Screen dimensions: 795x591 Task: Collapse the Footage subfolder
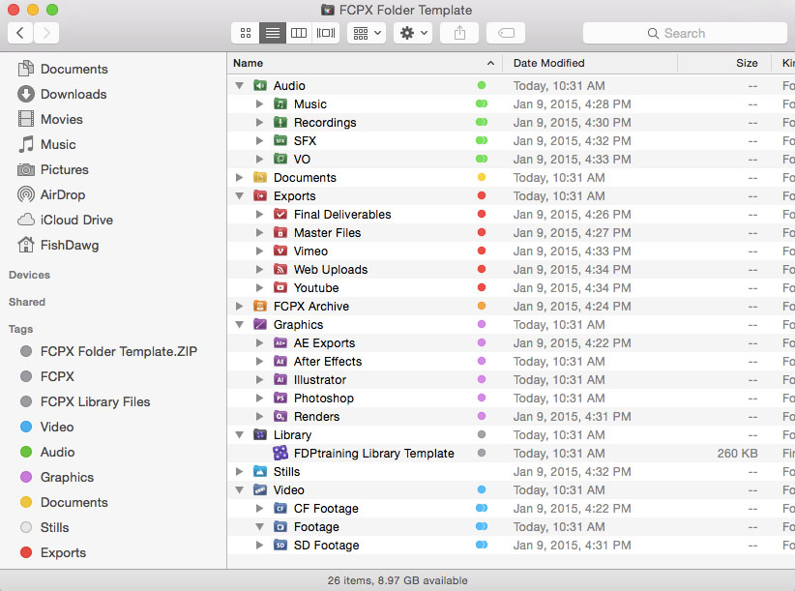259,526
